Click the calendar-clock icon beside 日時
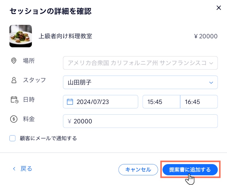Image resolution: width=227 pixels, height=185 pixels. 14,99
